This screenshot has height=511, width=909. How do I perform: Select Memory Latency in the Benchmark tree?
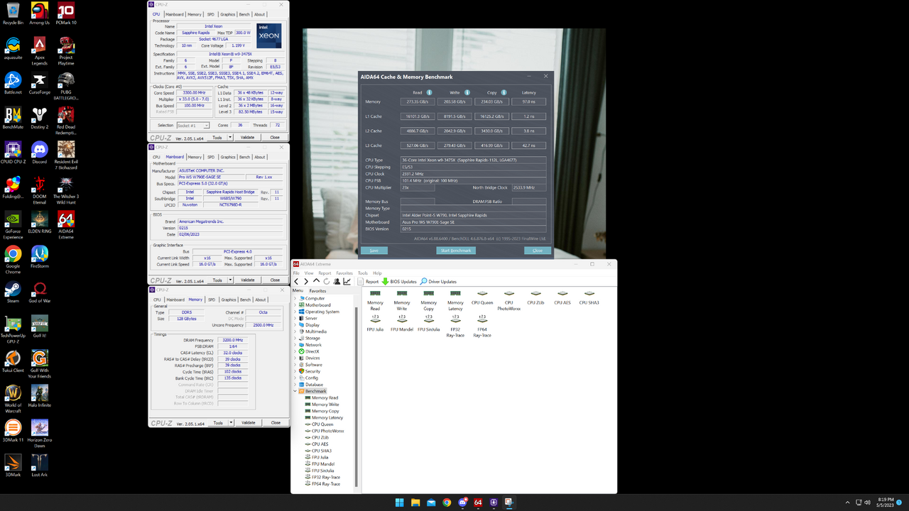click(327, 417)
